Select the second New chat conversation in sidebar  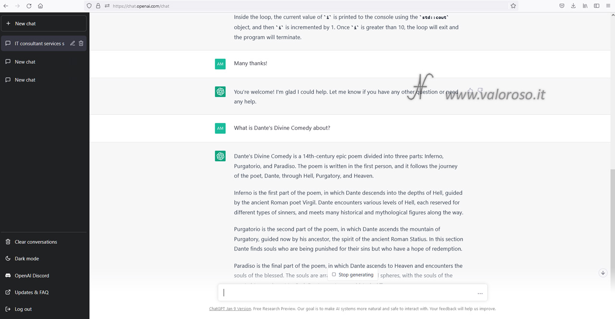(x=25, y=80)
